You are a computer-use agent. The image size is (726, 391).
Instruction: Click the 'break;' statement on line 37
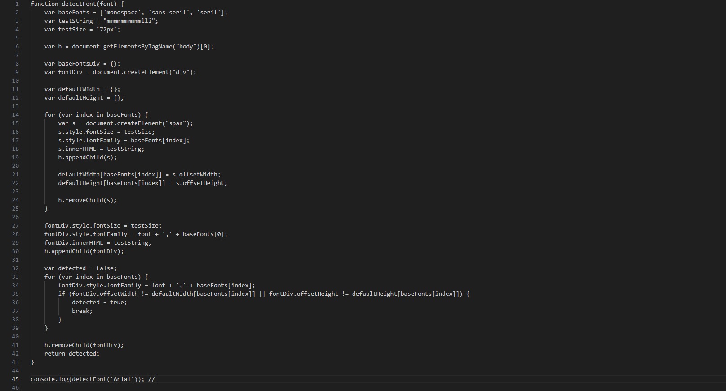click(82, 311)
